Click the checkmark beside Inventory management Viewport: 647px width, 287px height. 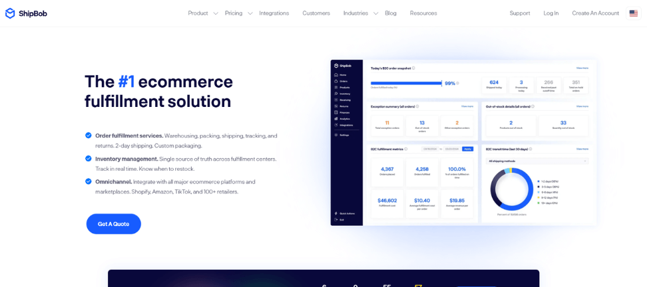click(89, 158)
